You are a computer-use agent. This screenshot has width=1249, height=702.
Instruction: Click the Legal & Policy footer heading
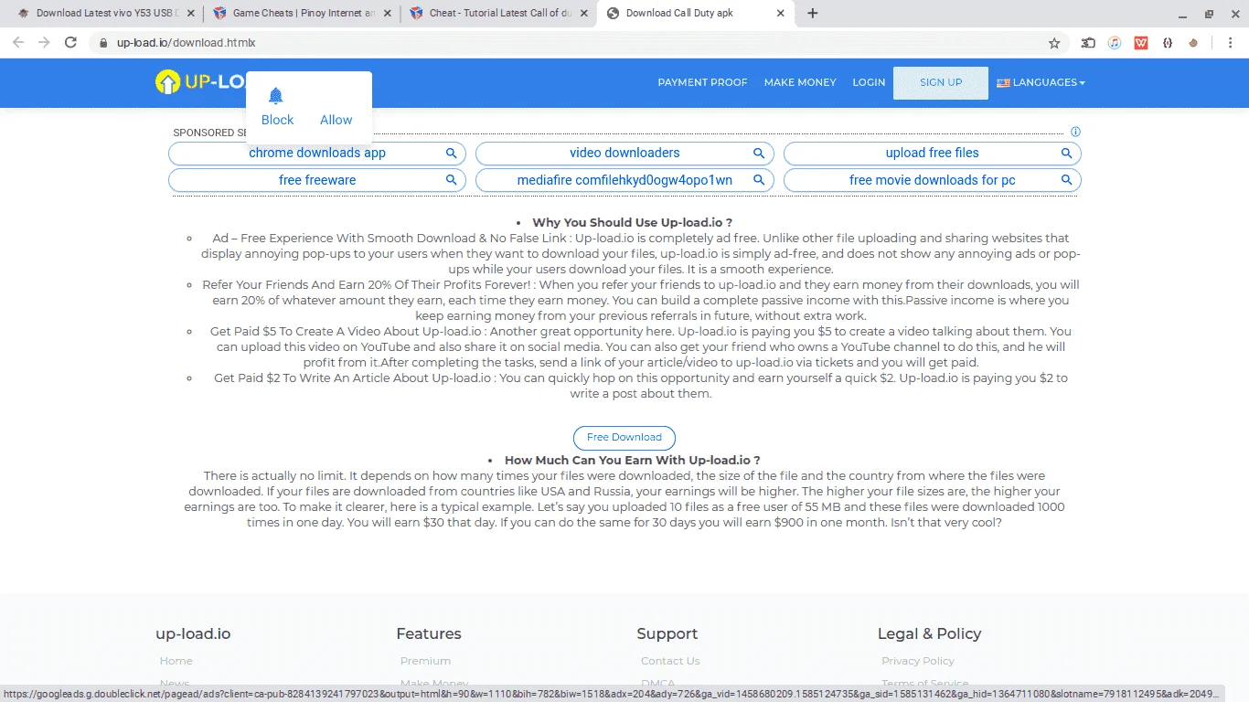(x=929, y=633)
